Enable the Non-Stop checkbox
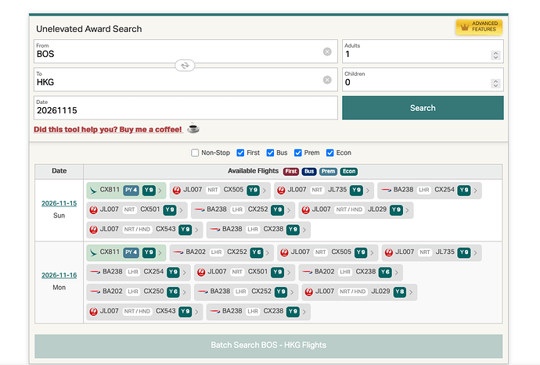Screen dimensions: 540x365 (196, 153)
